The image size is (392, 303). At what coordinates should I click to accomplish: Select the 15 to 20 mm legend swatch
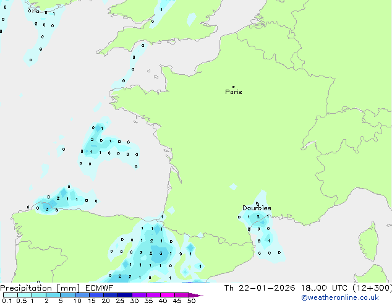point(96,295)
